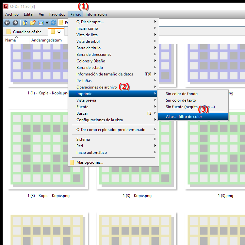Open Vista previa submenu
This screenshot has width=245, height=245.
tap(114, 100)
